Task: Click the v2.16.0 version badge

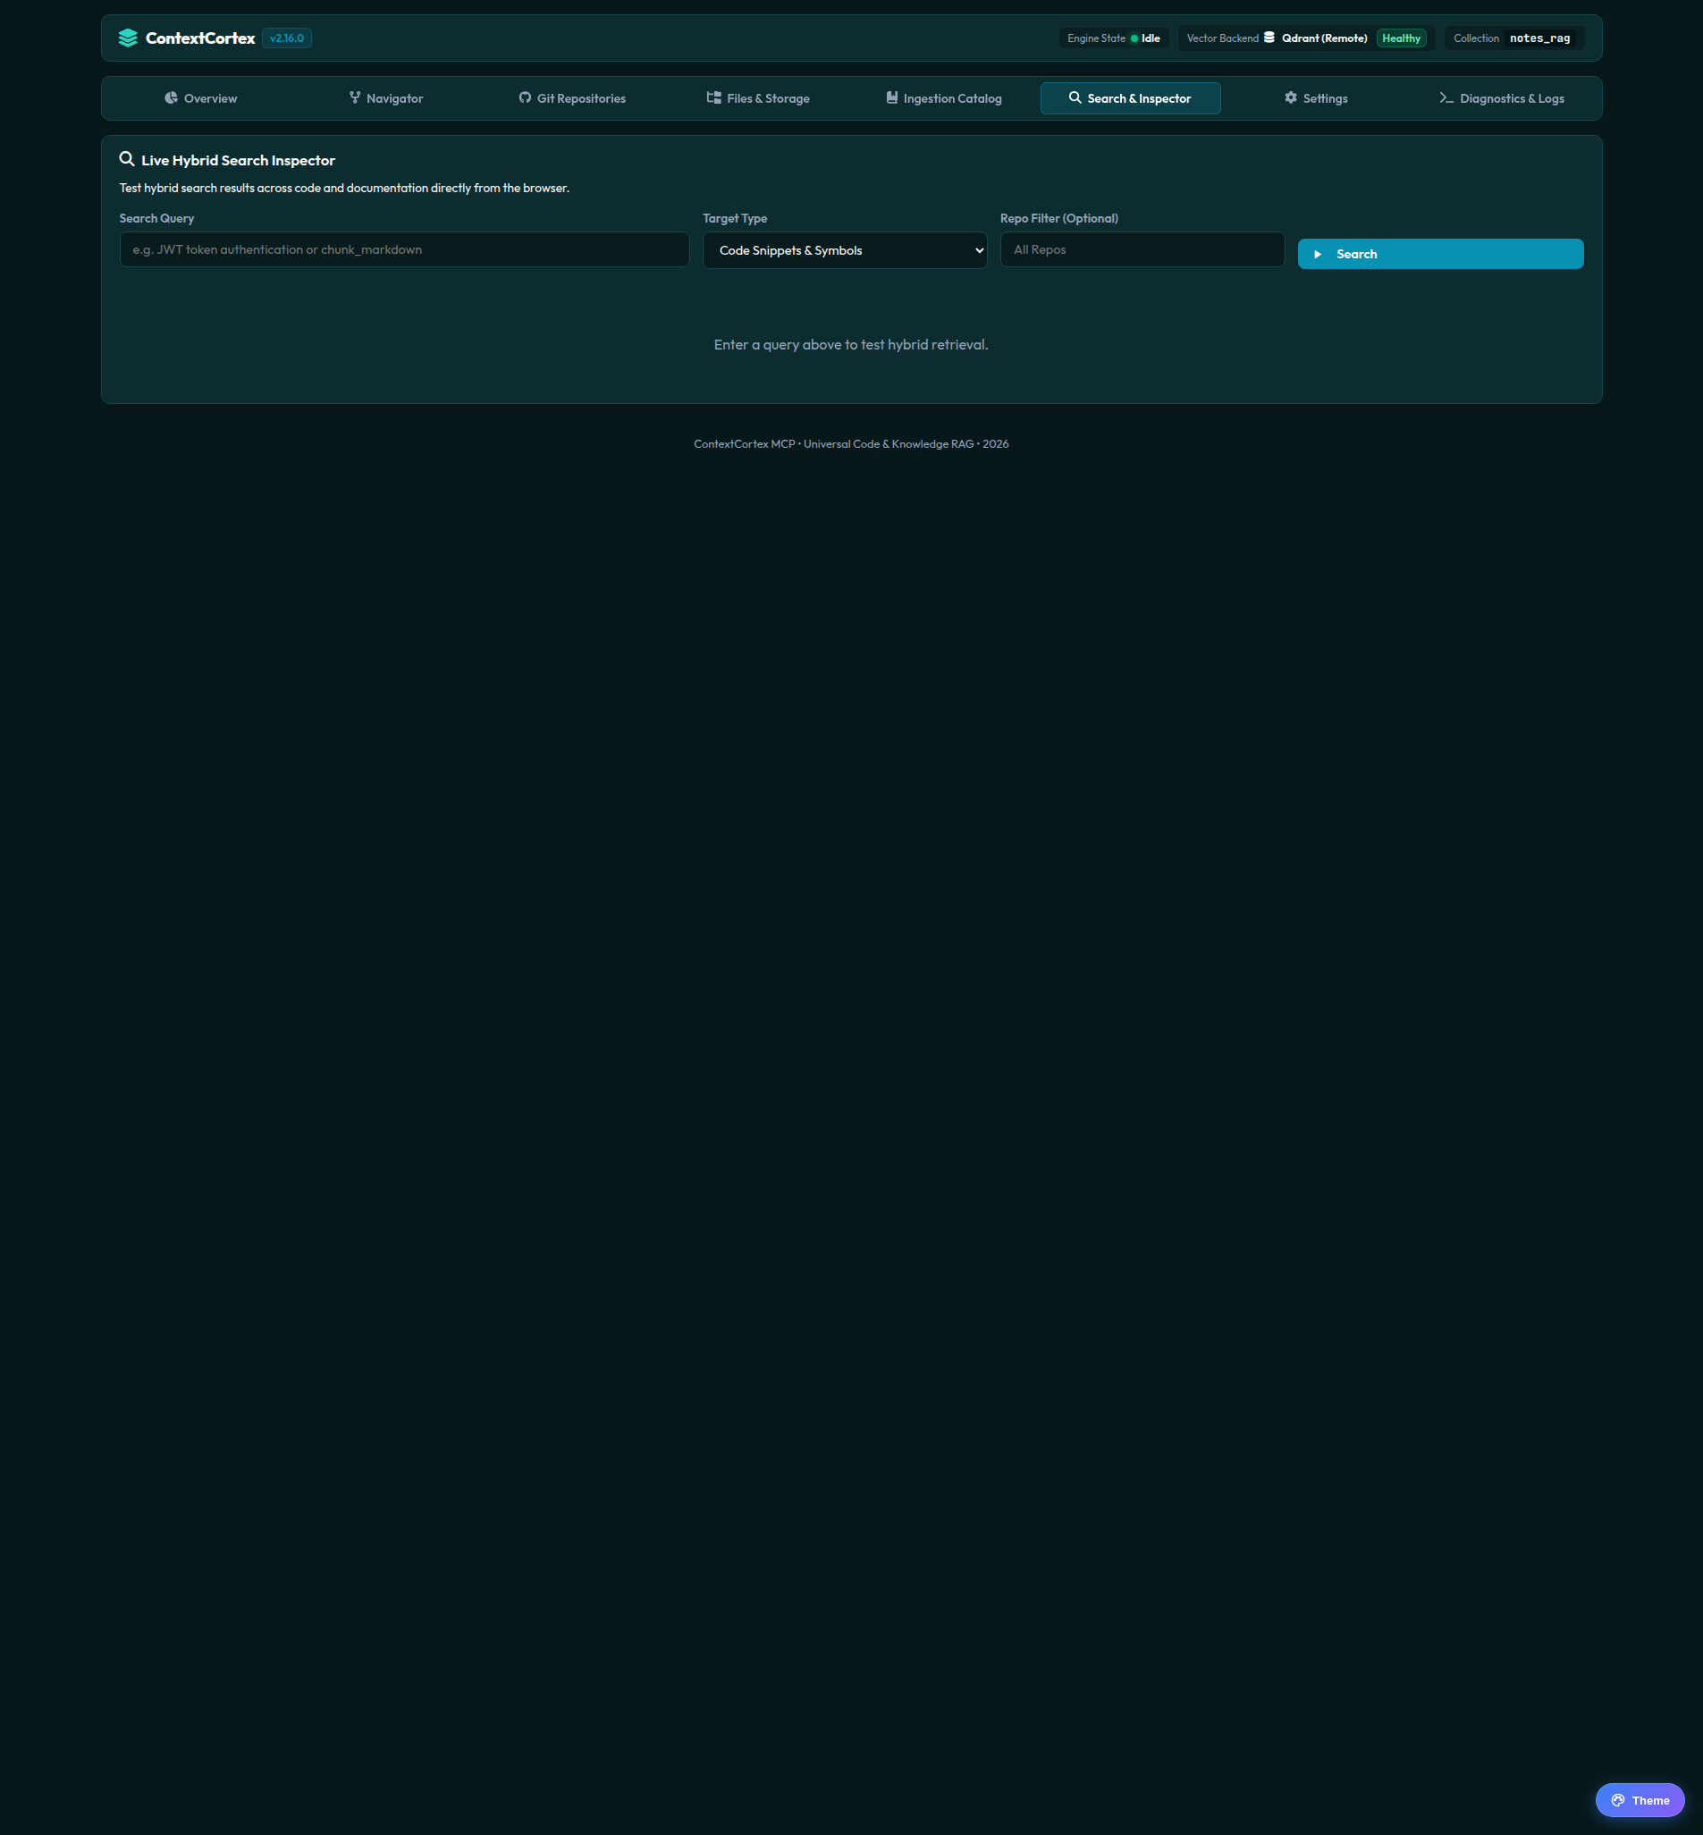Action: coord(287,38)
